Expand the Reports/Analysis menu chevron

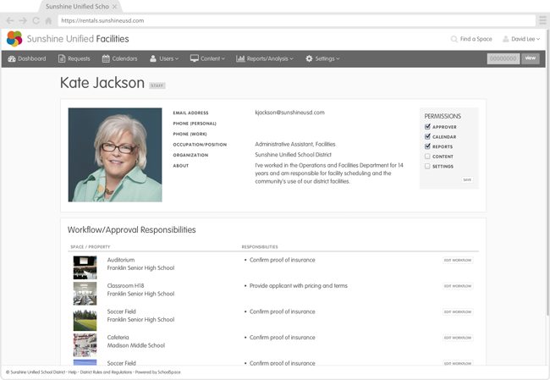[291, 59]
